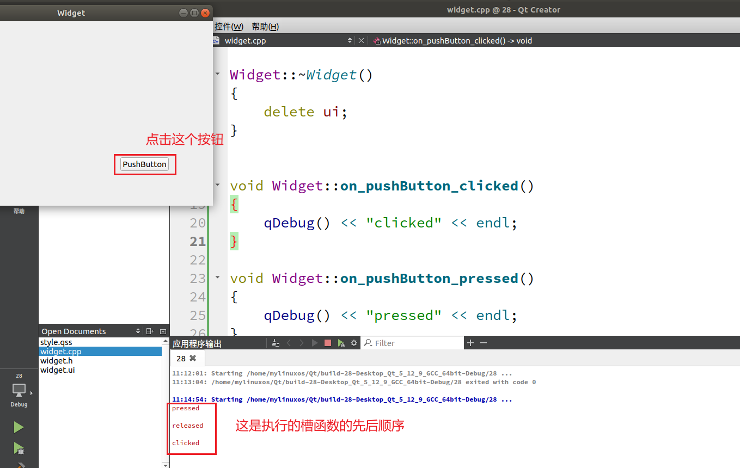Attach debugger to running application
The width and height of the screenshot is (740, 468).
coord(341,343)
